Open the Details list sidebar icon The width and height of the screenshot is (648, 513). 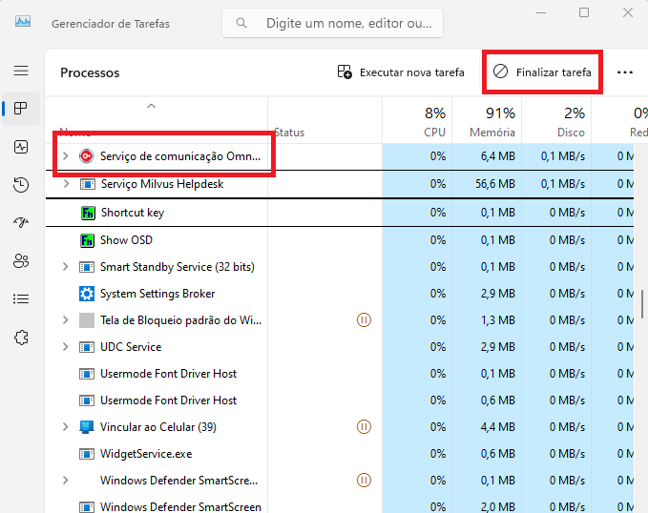[x=21, y=298]
